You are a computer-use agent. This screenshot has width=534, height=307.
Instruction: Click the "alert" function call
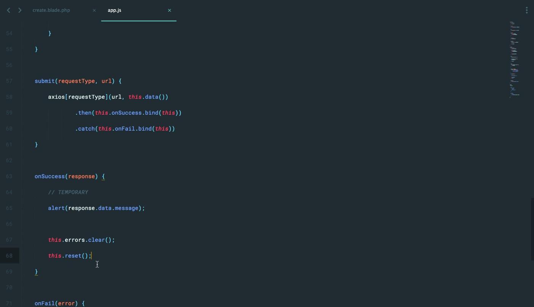[56, 208]
